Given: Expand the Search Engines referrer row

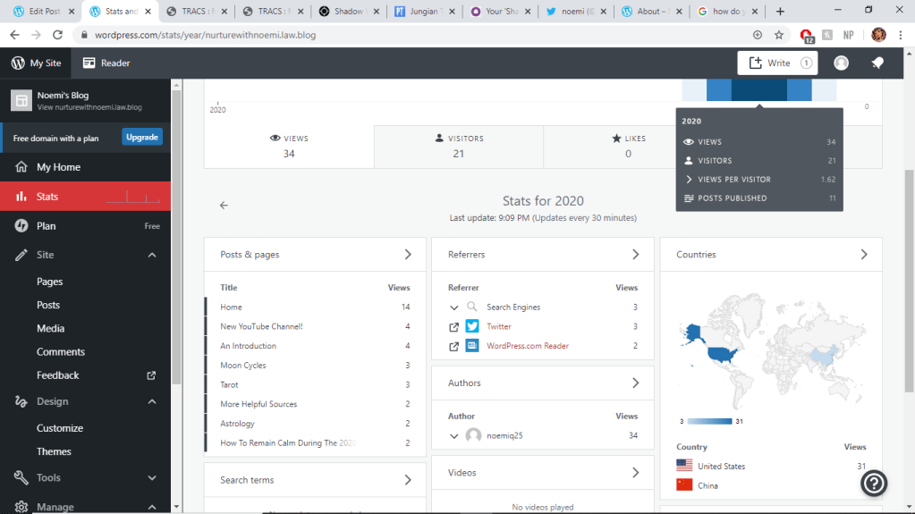Looking at the screenshot, I should (x=454, y=308).
